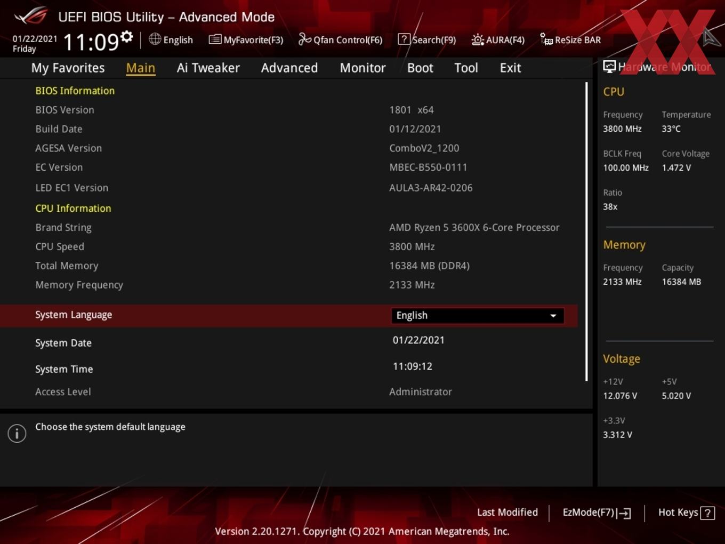The image size is (725, 544).
Task: Click the Administrator access level value
Action: (421, 391)
